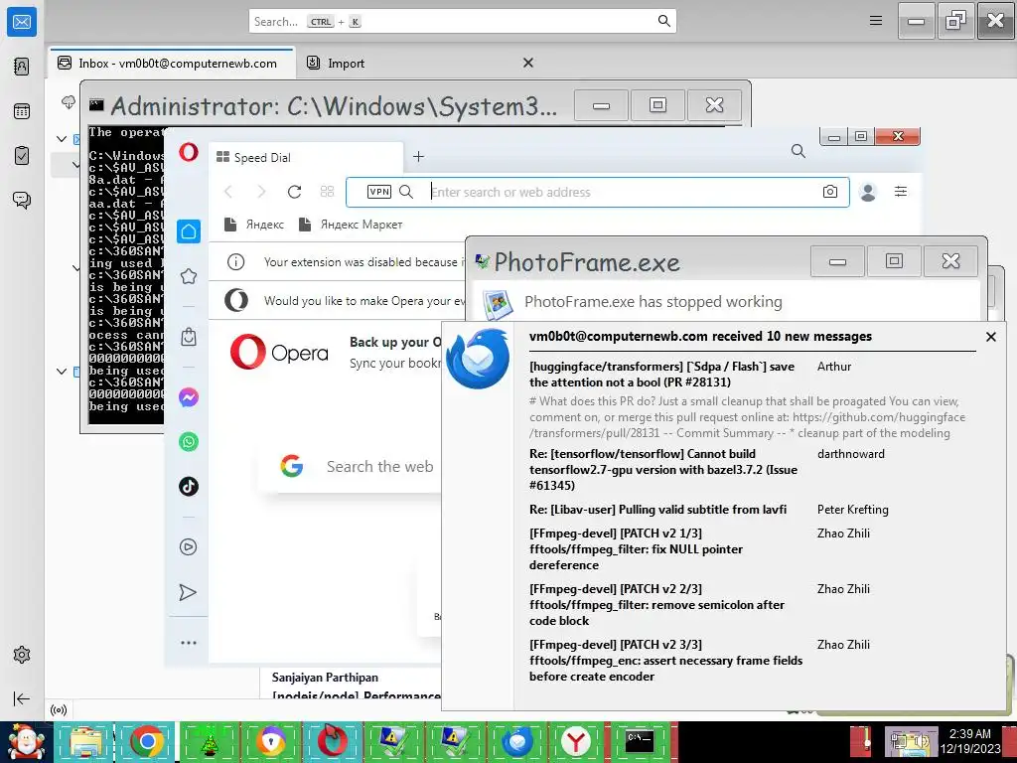Screen dimensions: 1017x763
Task: Open Command Prompt from taskbar
Action: 639,742
